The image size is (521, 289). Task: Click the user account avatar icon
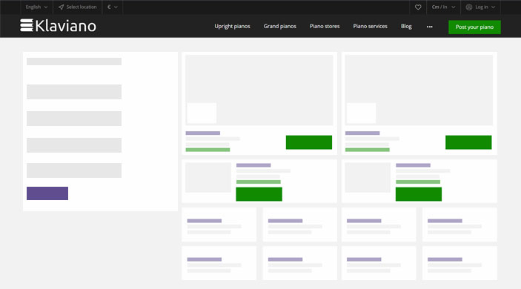pyautogui.click(x=469, y=7)
